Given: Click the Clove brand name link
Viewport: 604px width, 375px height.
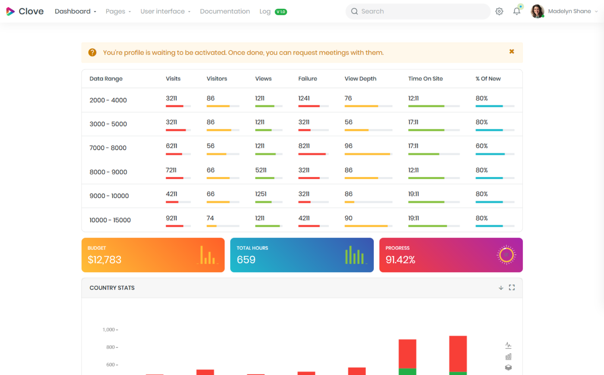Looking at the screenshot, I should [x=31, y=12].
